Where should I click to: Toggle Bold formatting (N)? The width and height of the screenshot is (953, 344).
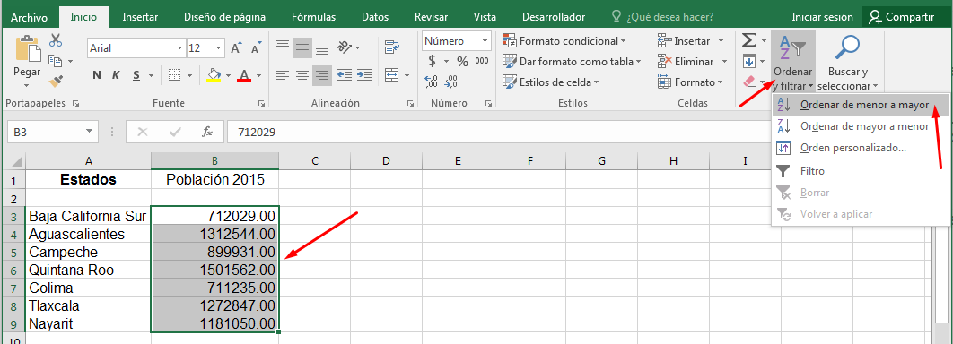[x=97, y=75]
